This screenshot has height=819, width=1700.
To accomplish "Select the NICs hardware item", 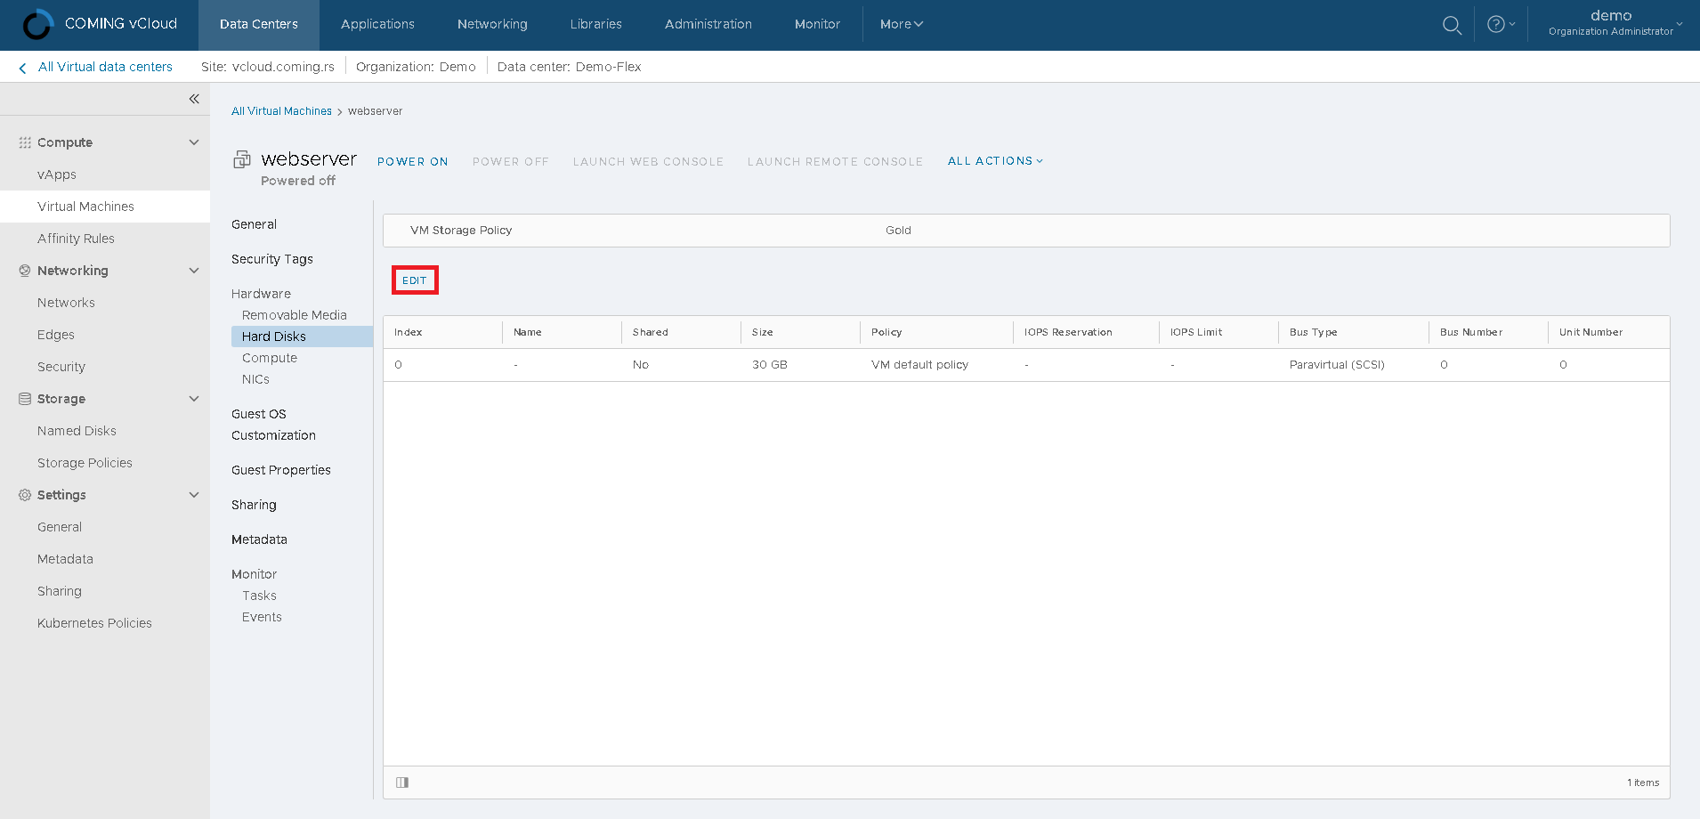I will pos(255,379).
